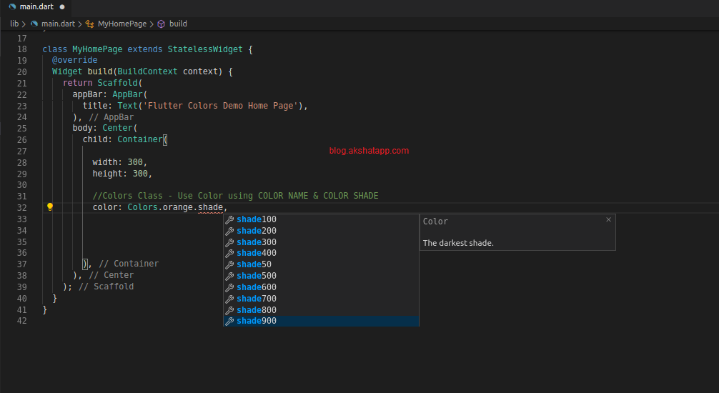This screenshot has width=719, height=393.
Task: Click the Dart icon in breadcrumb path
Action: (34, 24)
